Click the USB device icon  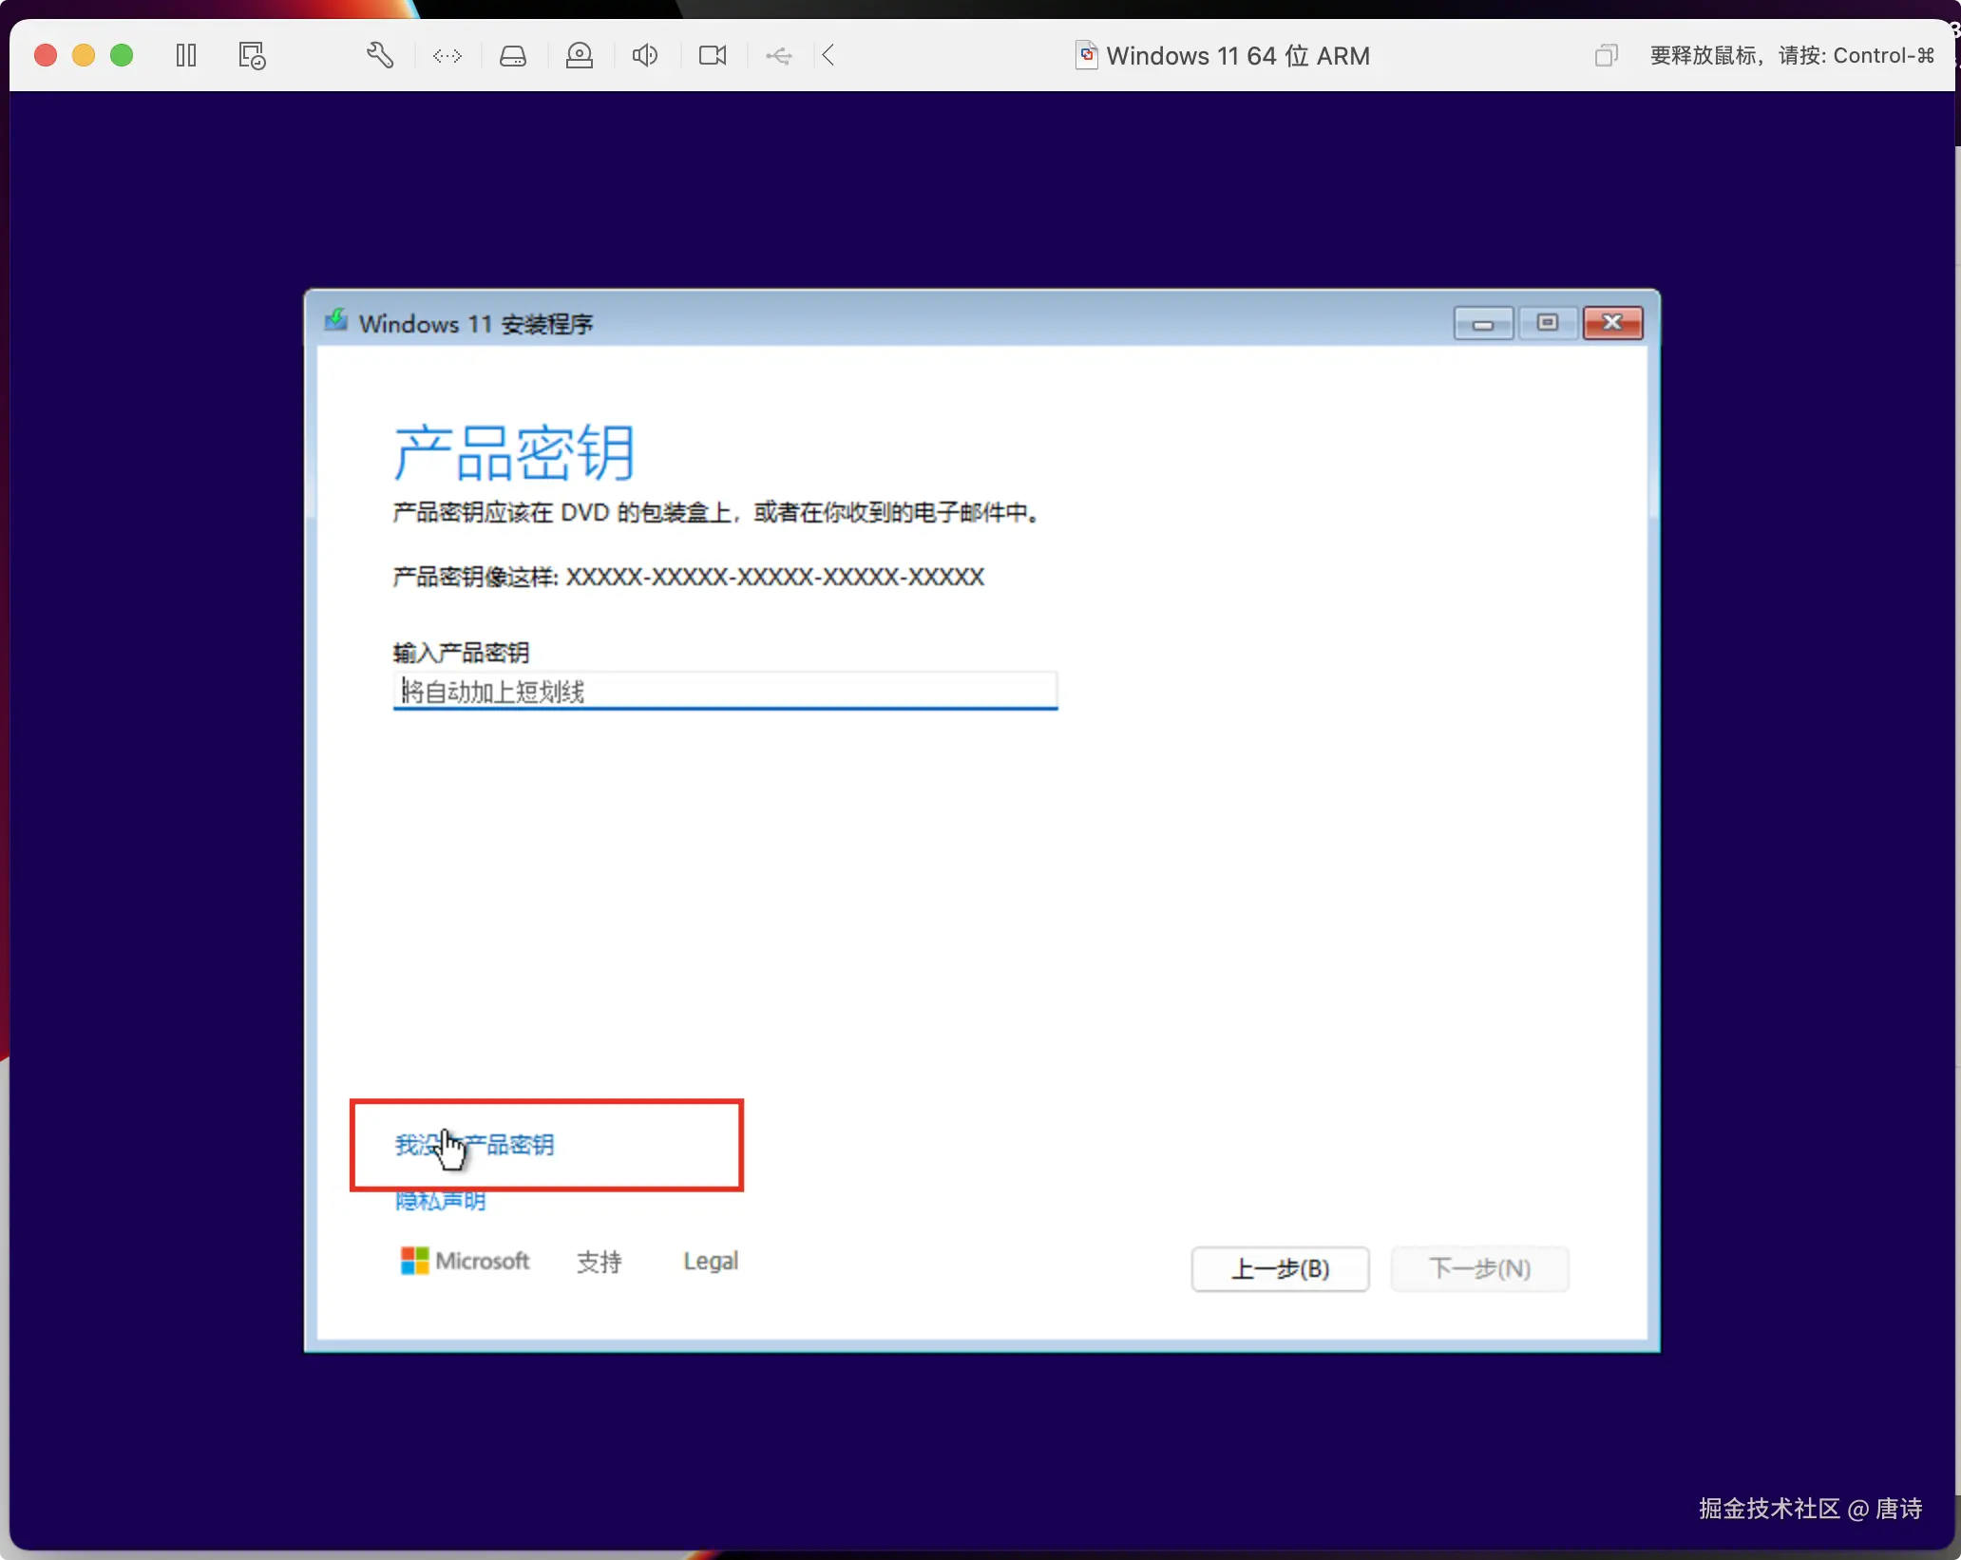(779, 56)
